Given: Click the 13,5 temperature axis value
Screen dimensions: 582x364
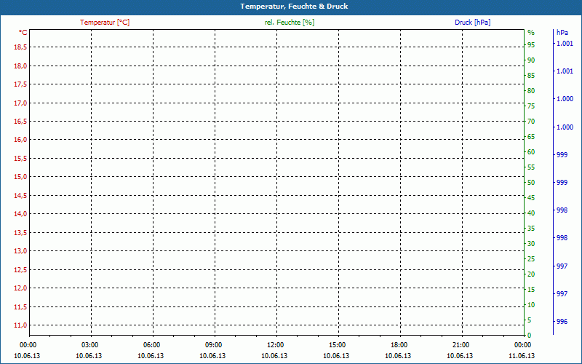Looking at the screenshot, I should pos(20,233).
